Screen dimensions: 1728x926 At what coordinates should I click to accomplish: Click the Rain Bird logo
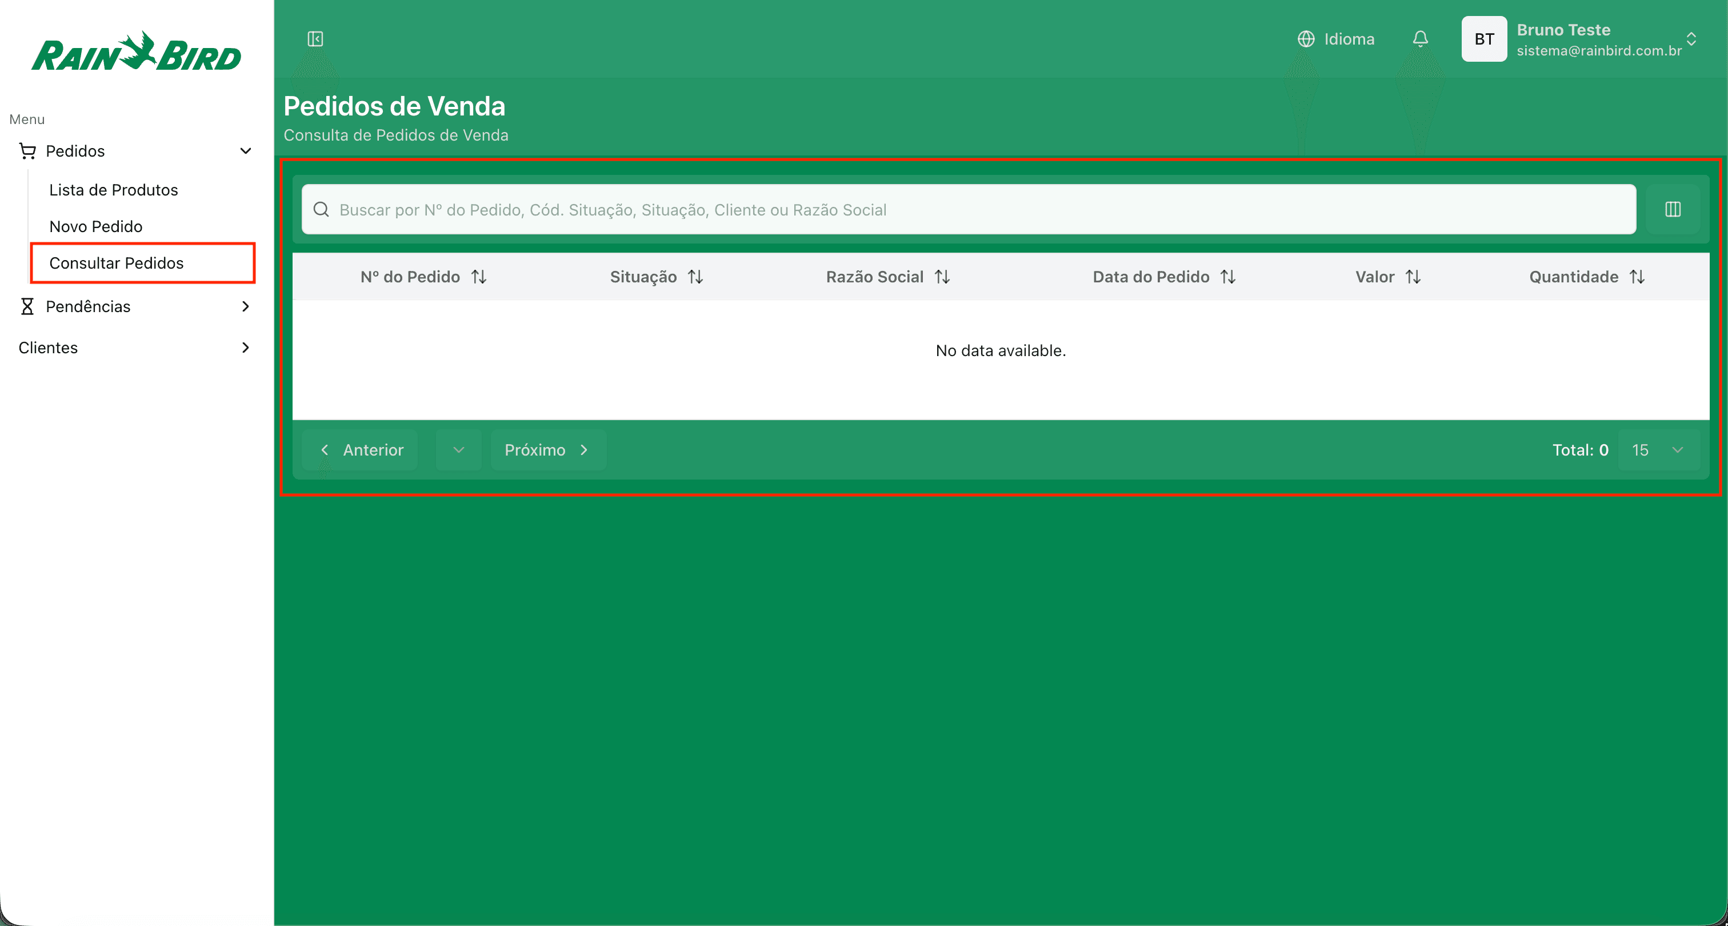tap(136, 53)
